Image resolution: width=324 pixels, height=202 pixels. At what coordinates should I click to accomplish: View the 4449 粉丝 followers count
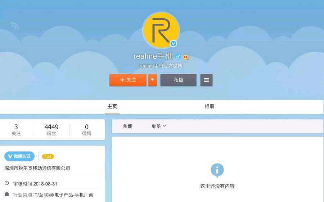point(51,130)
